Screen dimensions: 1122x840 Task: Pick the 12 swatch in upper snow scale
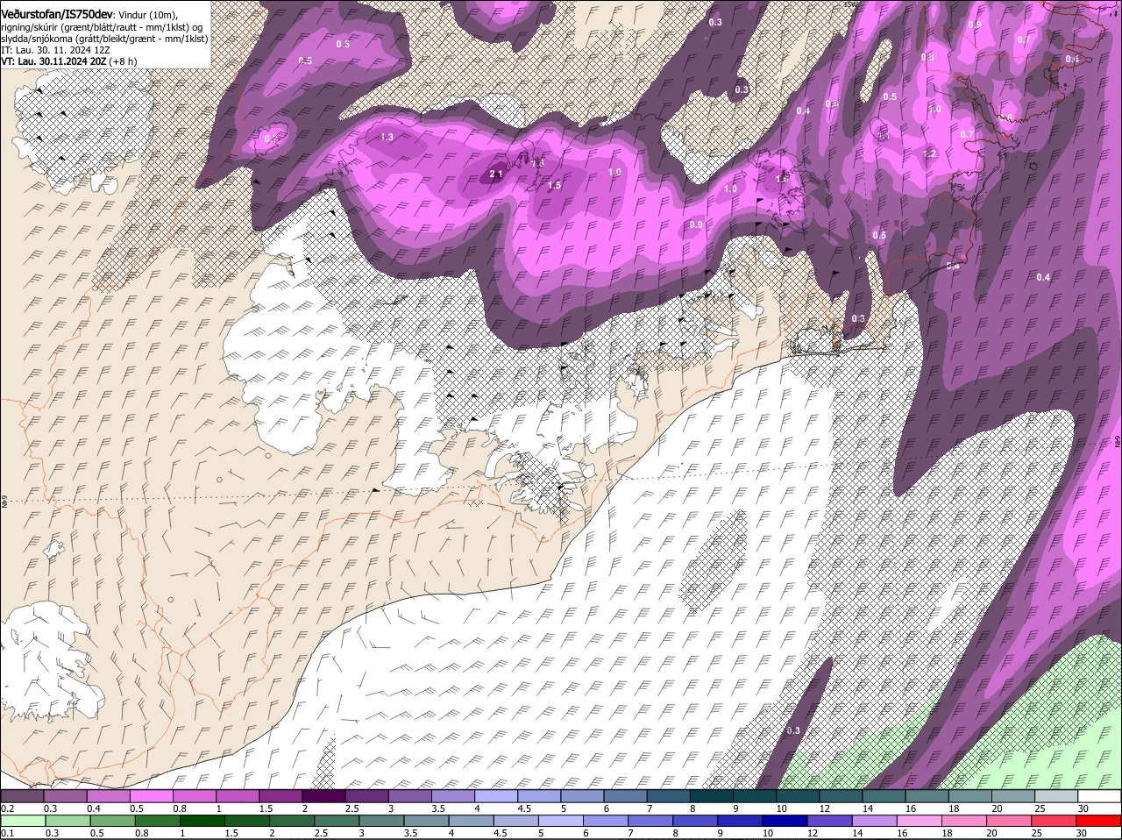click(x=840, y=796)
